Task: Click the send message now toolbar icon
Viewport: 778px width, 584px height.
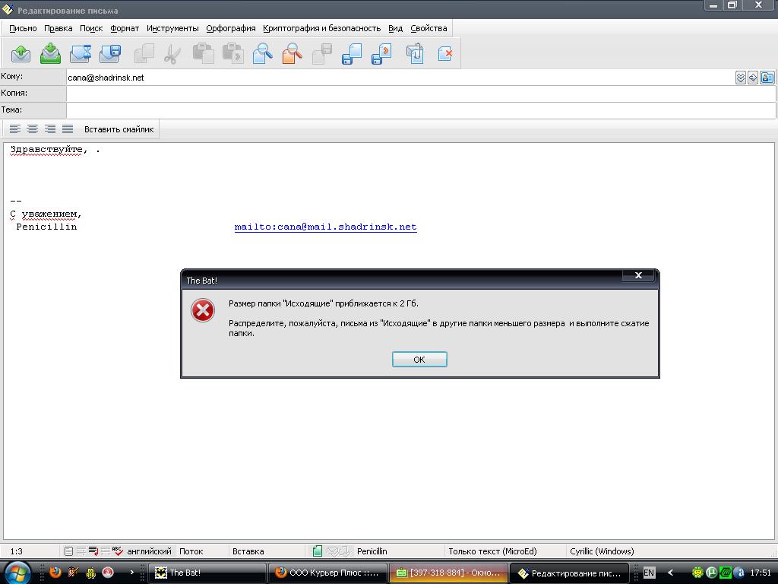Action: click(x=21, y=54)
